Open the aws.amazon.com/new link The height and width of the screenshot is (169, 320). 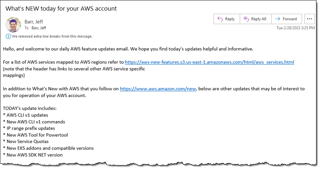click(x=158, y=89)
